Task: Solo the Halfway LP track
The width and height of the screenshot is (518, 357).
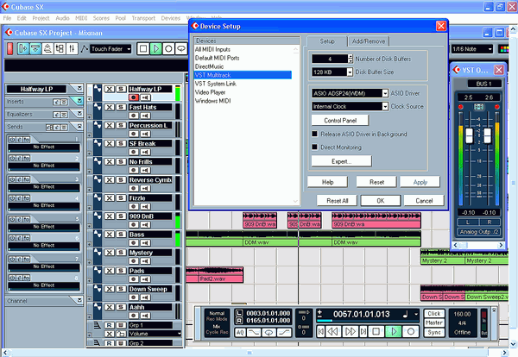Action: point(121,89)
